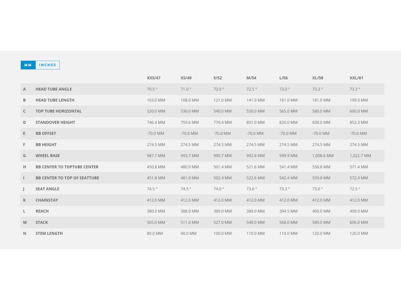Viewport: 401px width, 300px height.
Task: Select the L/56 size column header
Action: (284, 78)
